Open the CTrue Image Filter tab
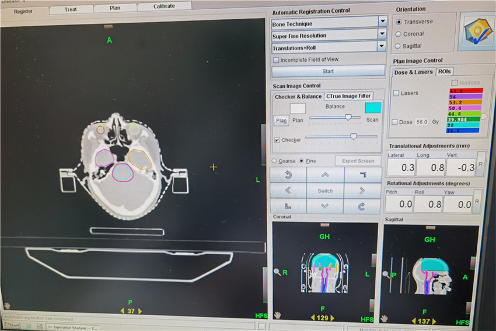 (348, 96)
